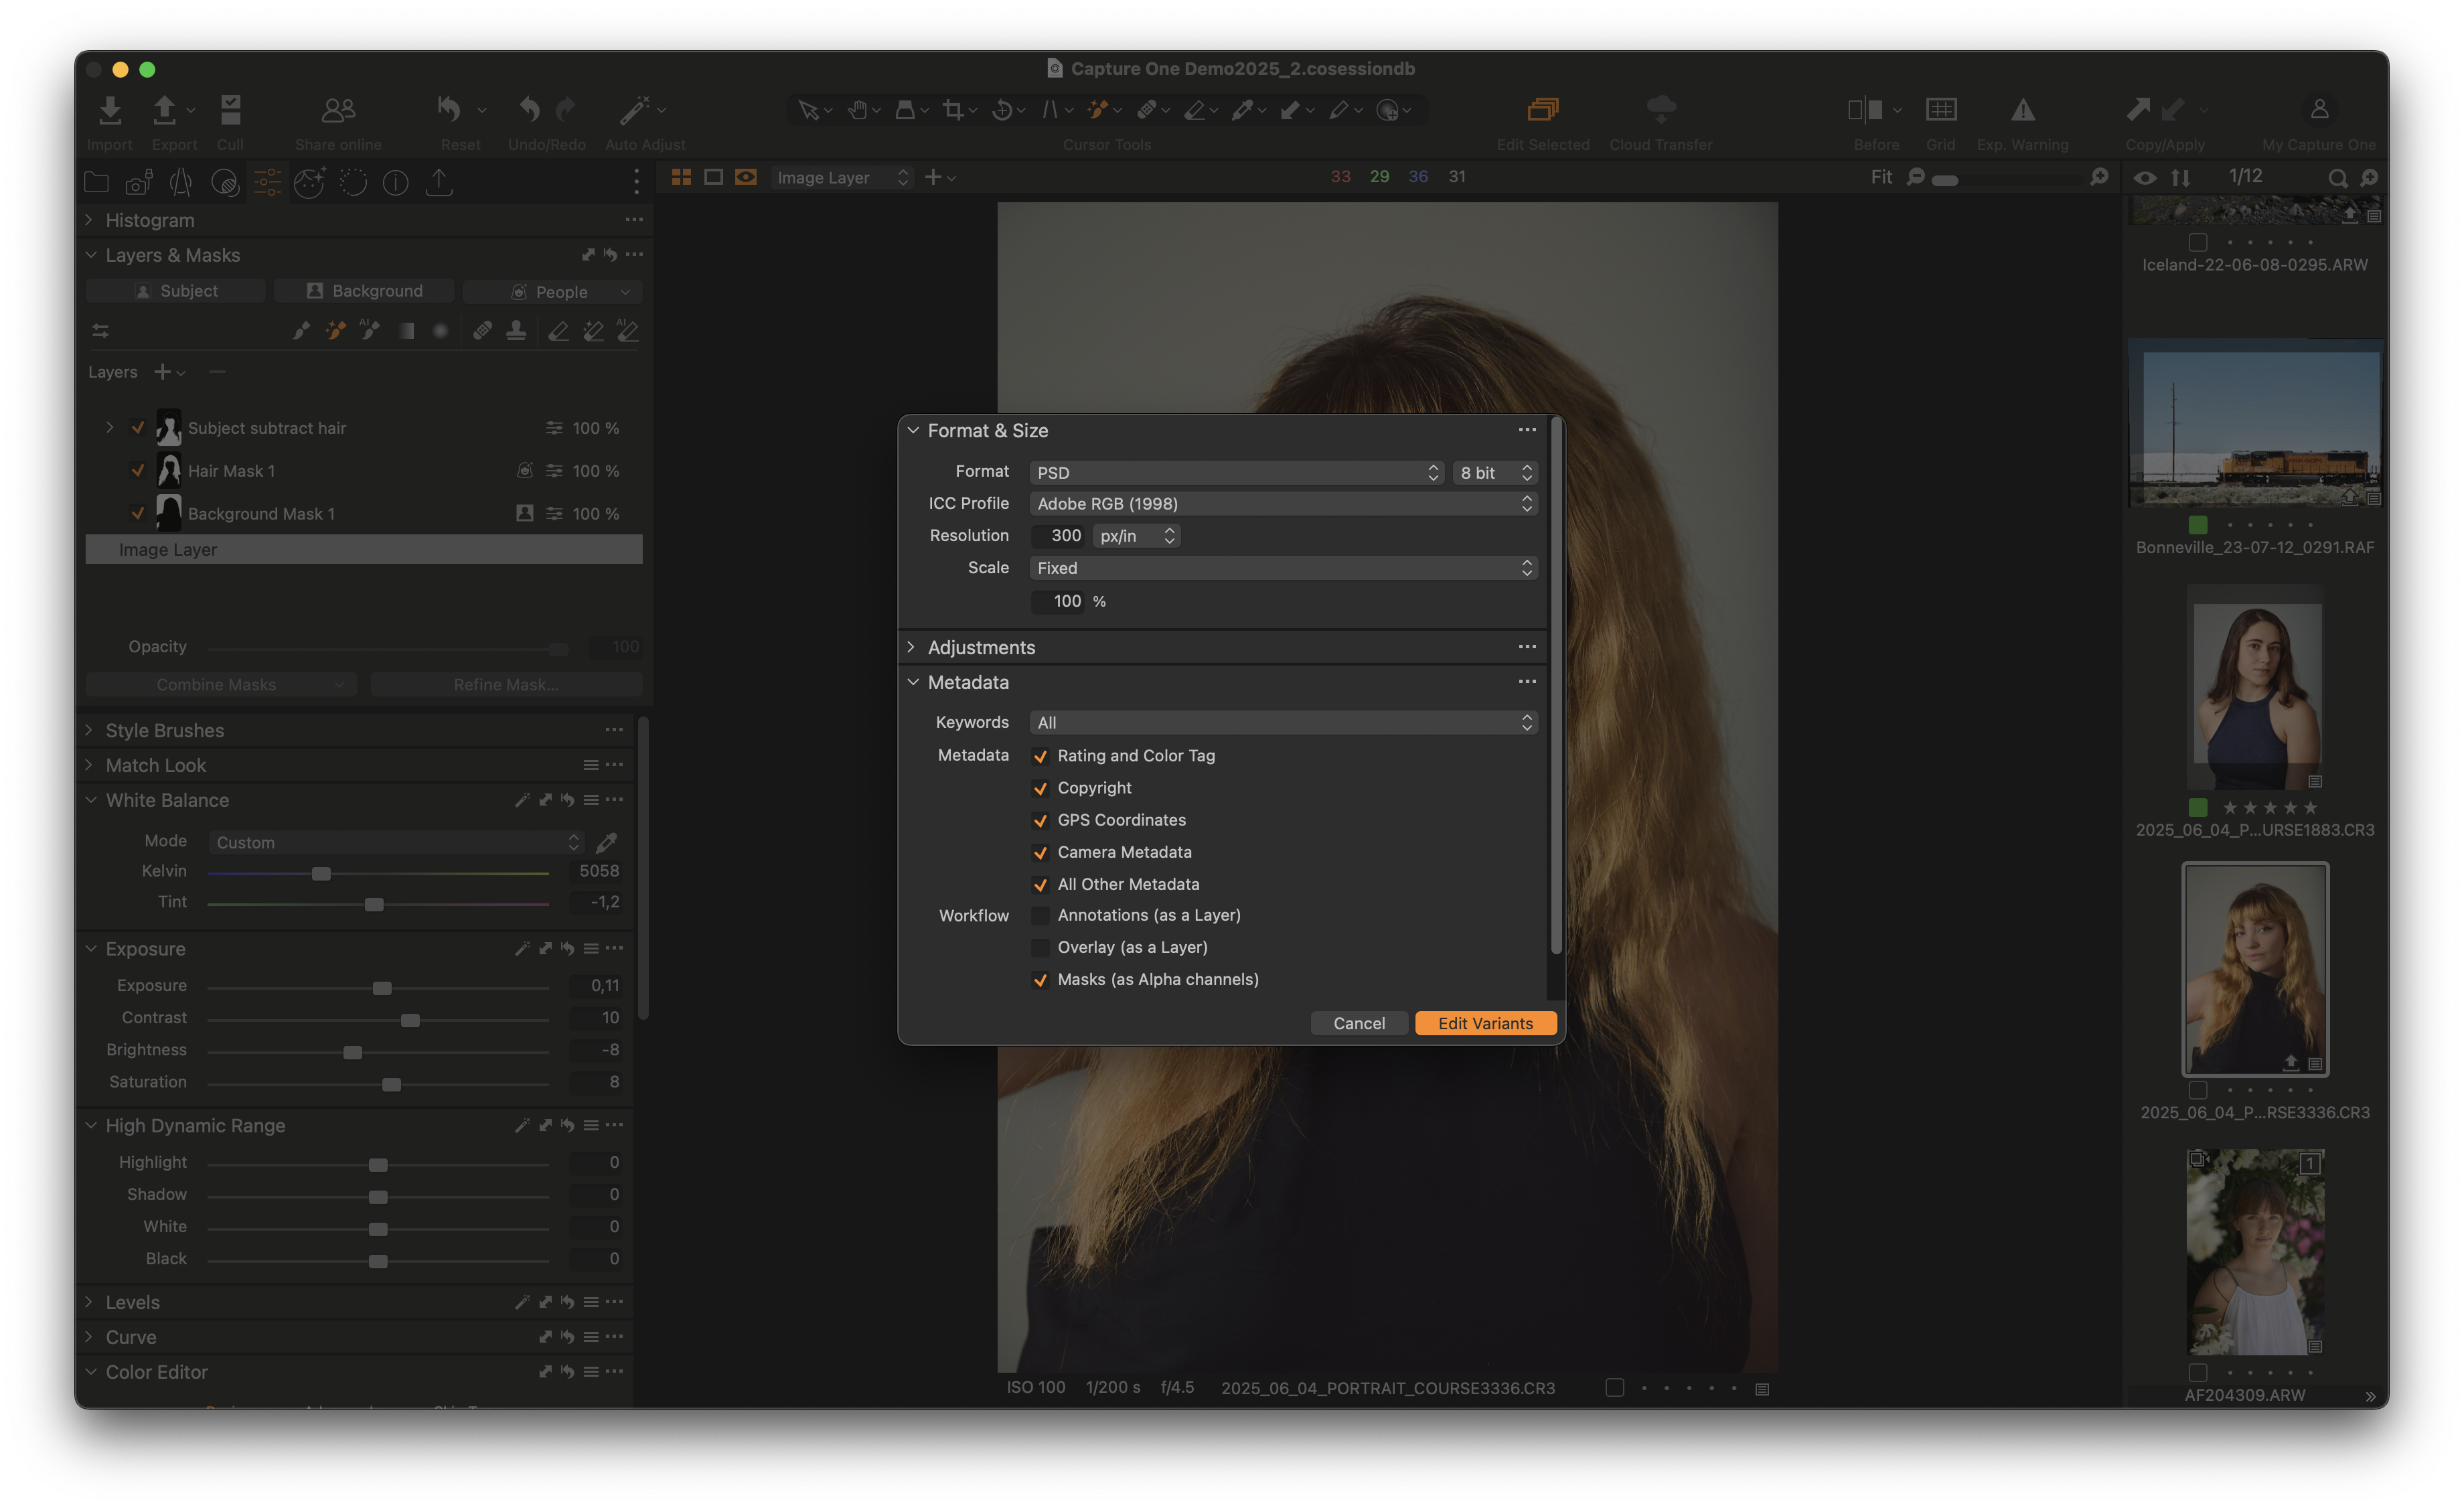Open the Format dropdown showing PSD
Viewport: 2464px width, 1508px height.
pos(1234,472)
